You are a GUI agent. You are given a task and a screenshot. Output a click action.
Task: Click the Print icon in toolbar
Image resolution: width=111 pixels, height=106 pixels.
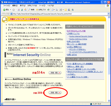(57, 10)
